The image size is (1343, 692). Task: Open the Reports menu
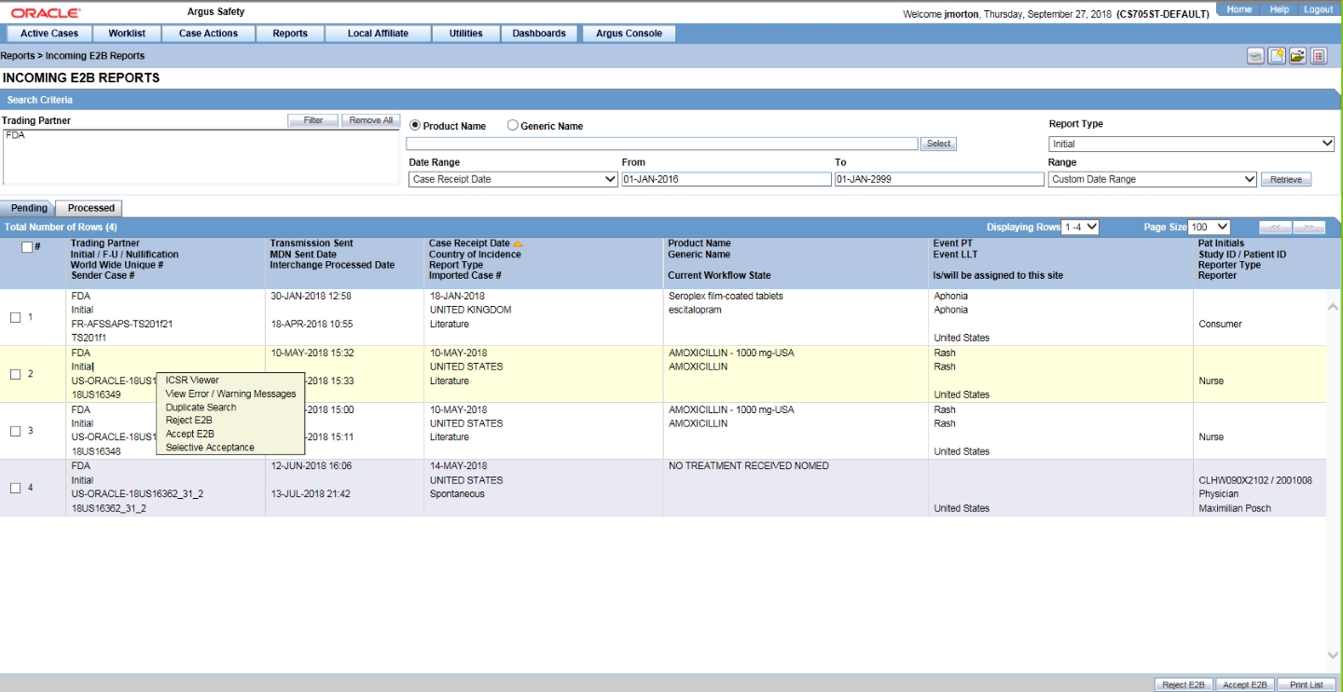(290, 34)
